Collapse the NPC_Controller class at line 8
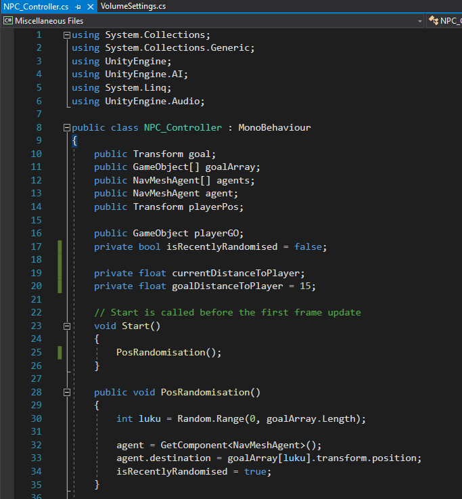 (x=67, y=127)
